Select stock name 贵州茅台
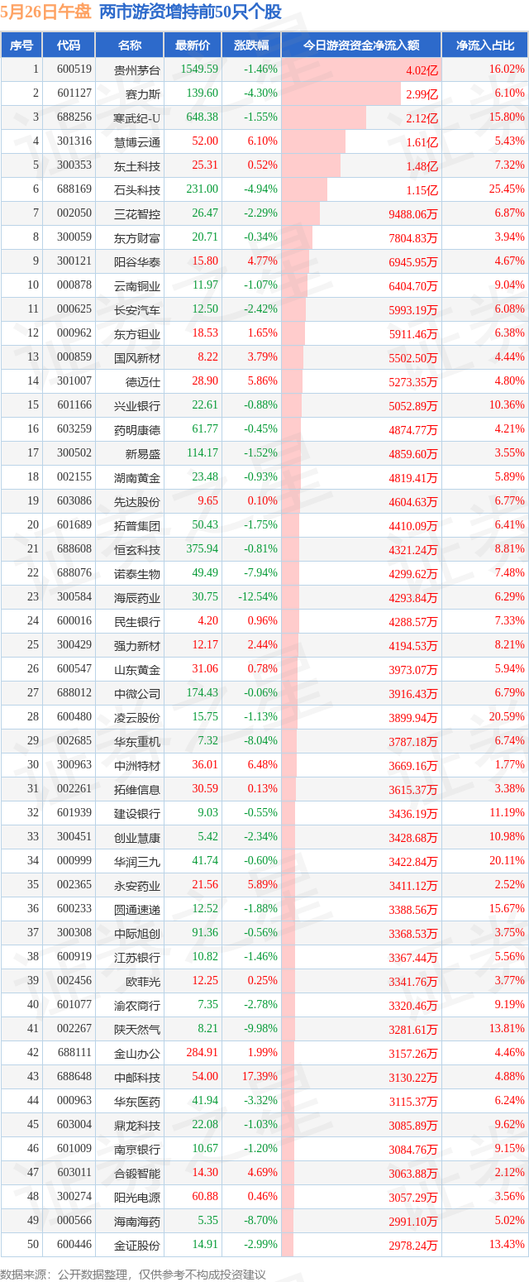This screenshot has width=529, height=1282. 137,69
